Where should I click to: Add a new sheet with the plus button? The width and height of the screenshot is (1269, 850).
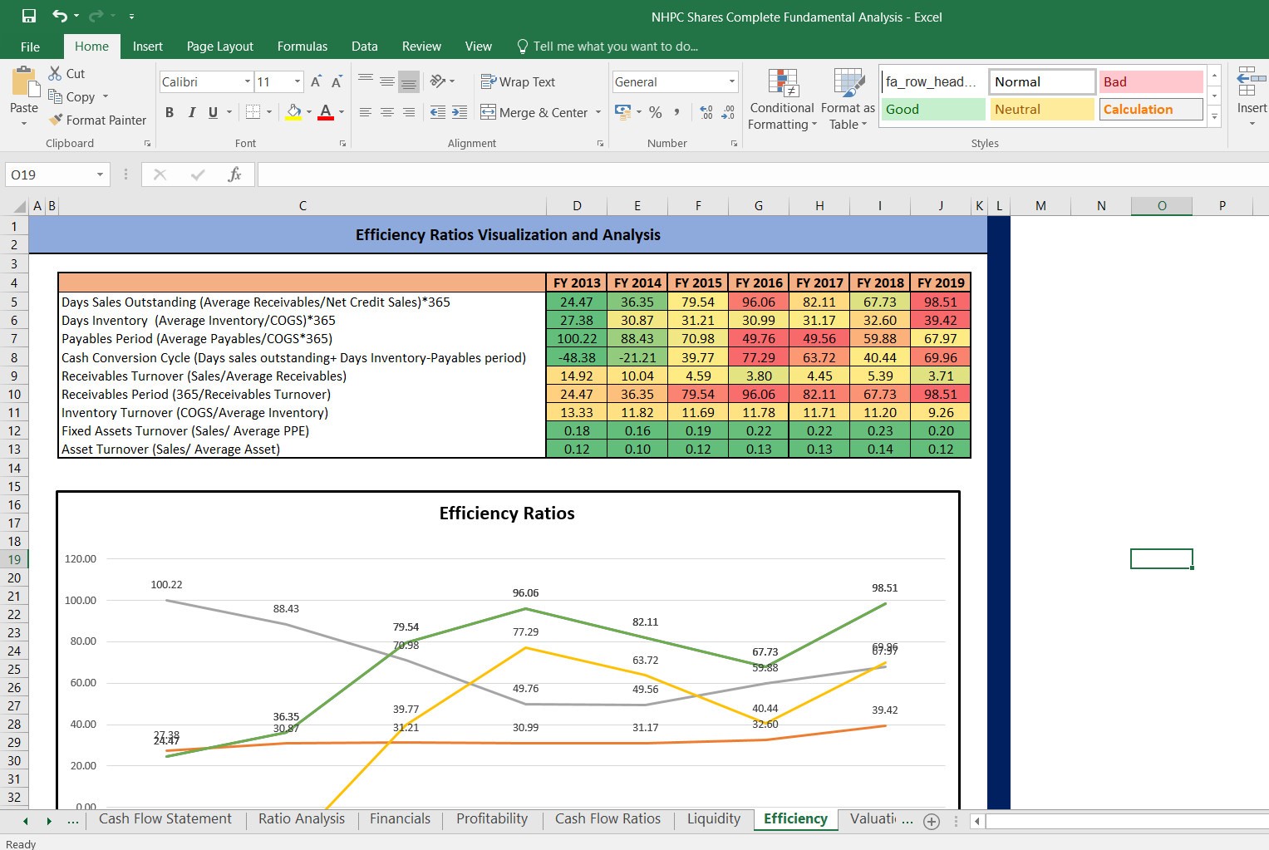pyautogui.click(x=932, y=821)
